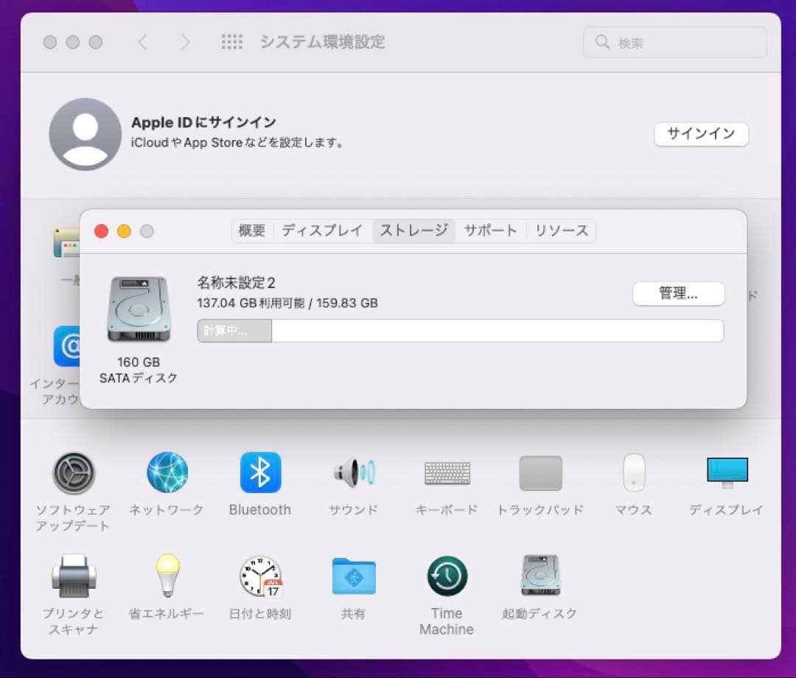Click the 検索 search field

(674, 42)
